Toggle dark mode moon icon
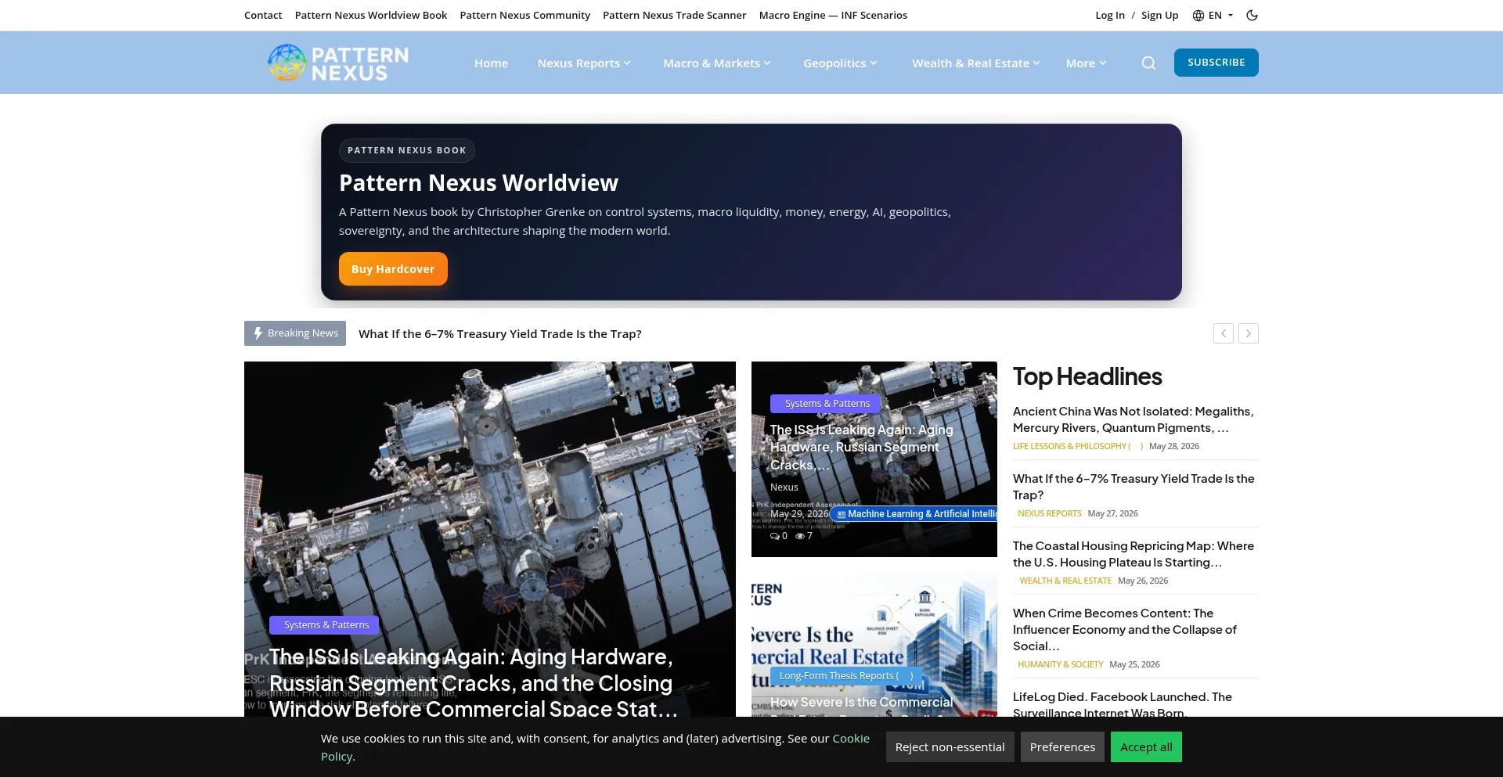The width and height of the screenshot is (1503, 777). tap(1252, 15)
